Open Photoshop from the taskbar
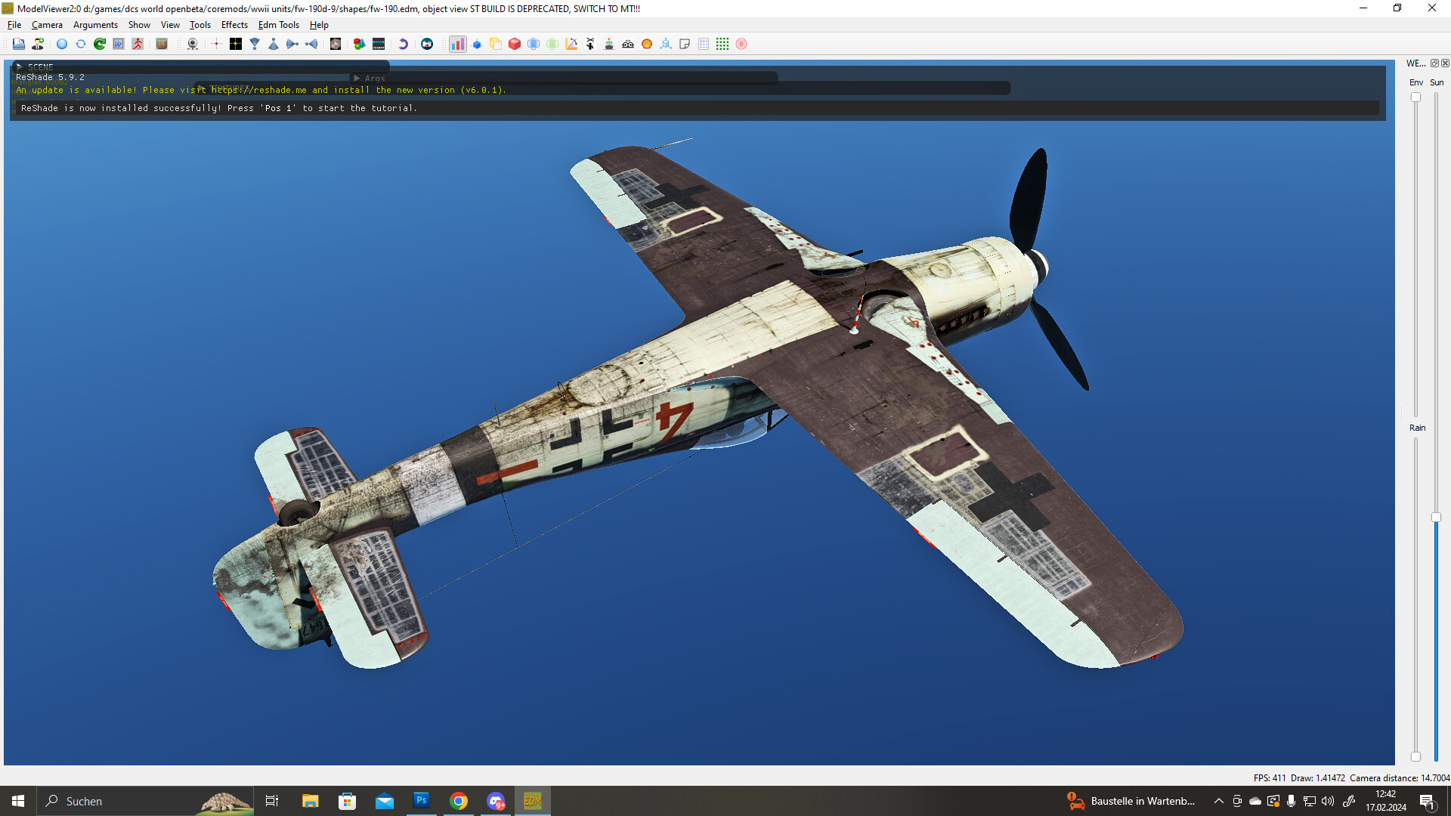This screenshot has height=816, width=1451. coord(422,801)
